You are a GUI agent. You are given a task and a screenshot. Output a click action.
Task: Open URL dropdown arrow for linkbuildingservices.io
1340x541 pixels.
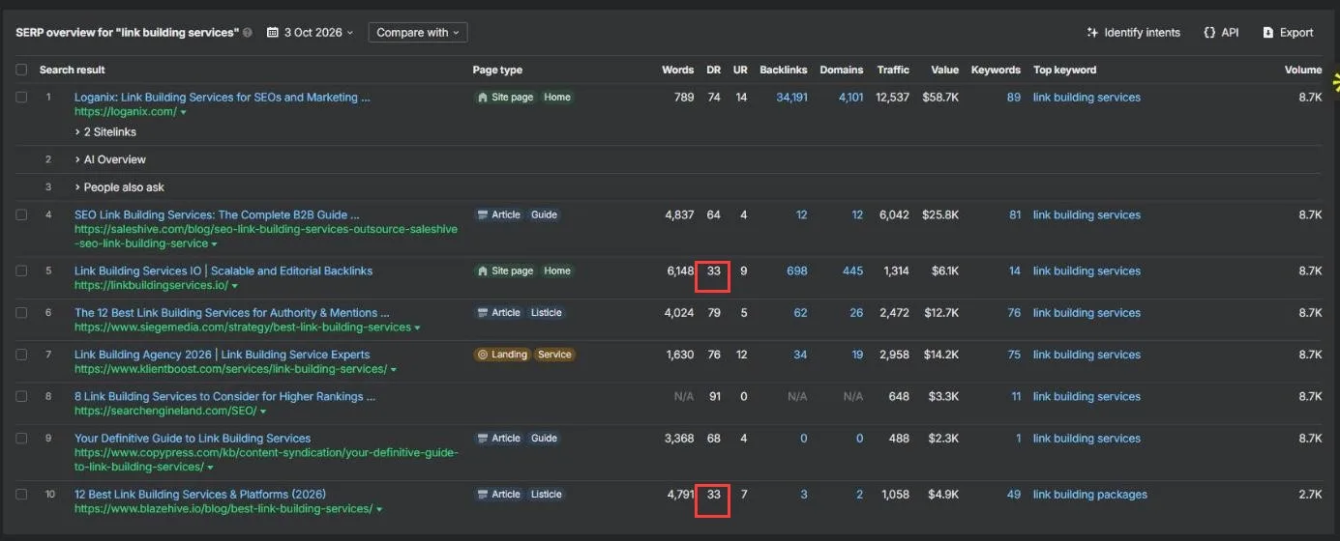point(235,287)
